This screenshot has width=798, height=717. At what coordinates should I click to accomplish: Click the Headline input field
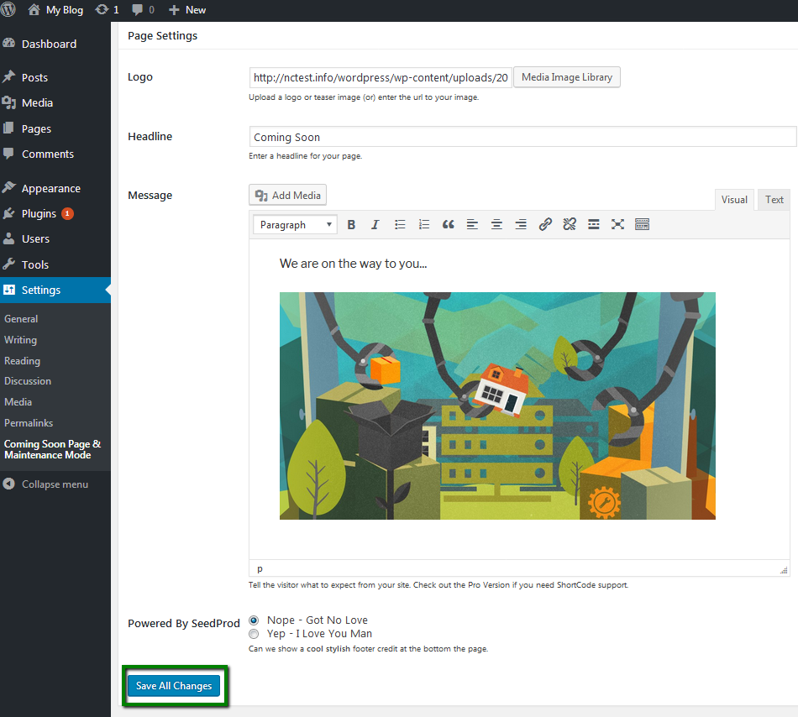tap(523, 137)
